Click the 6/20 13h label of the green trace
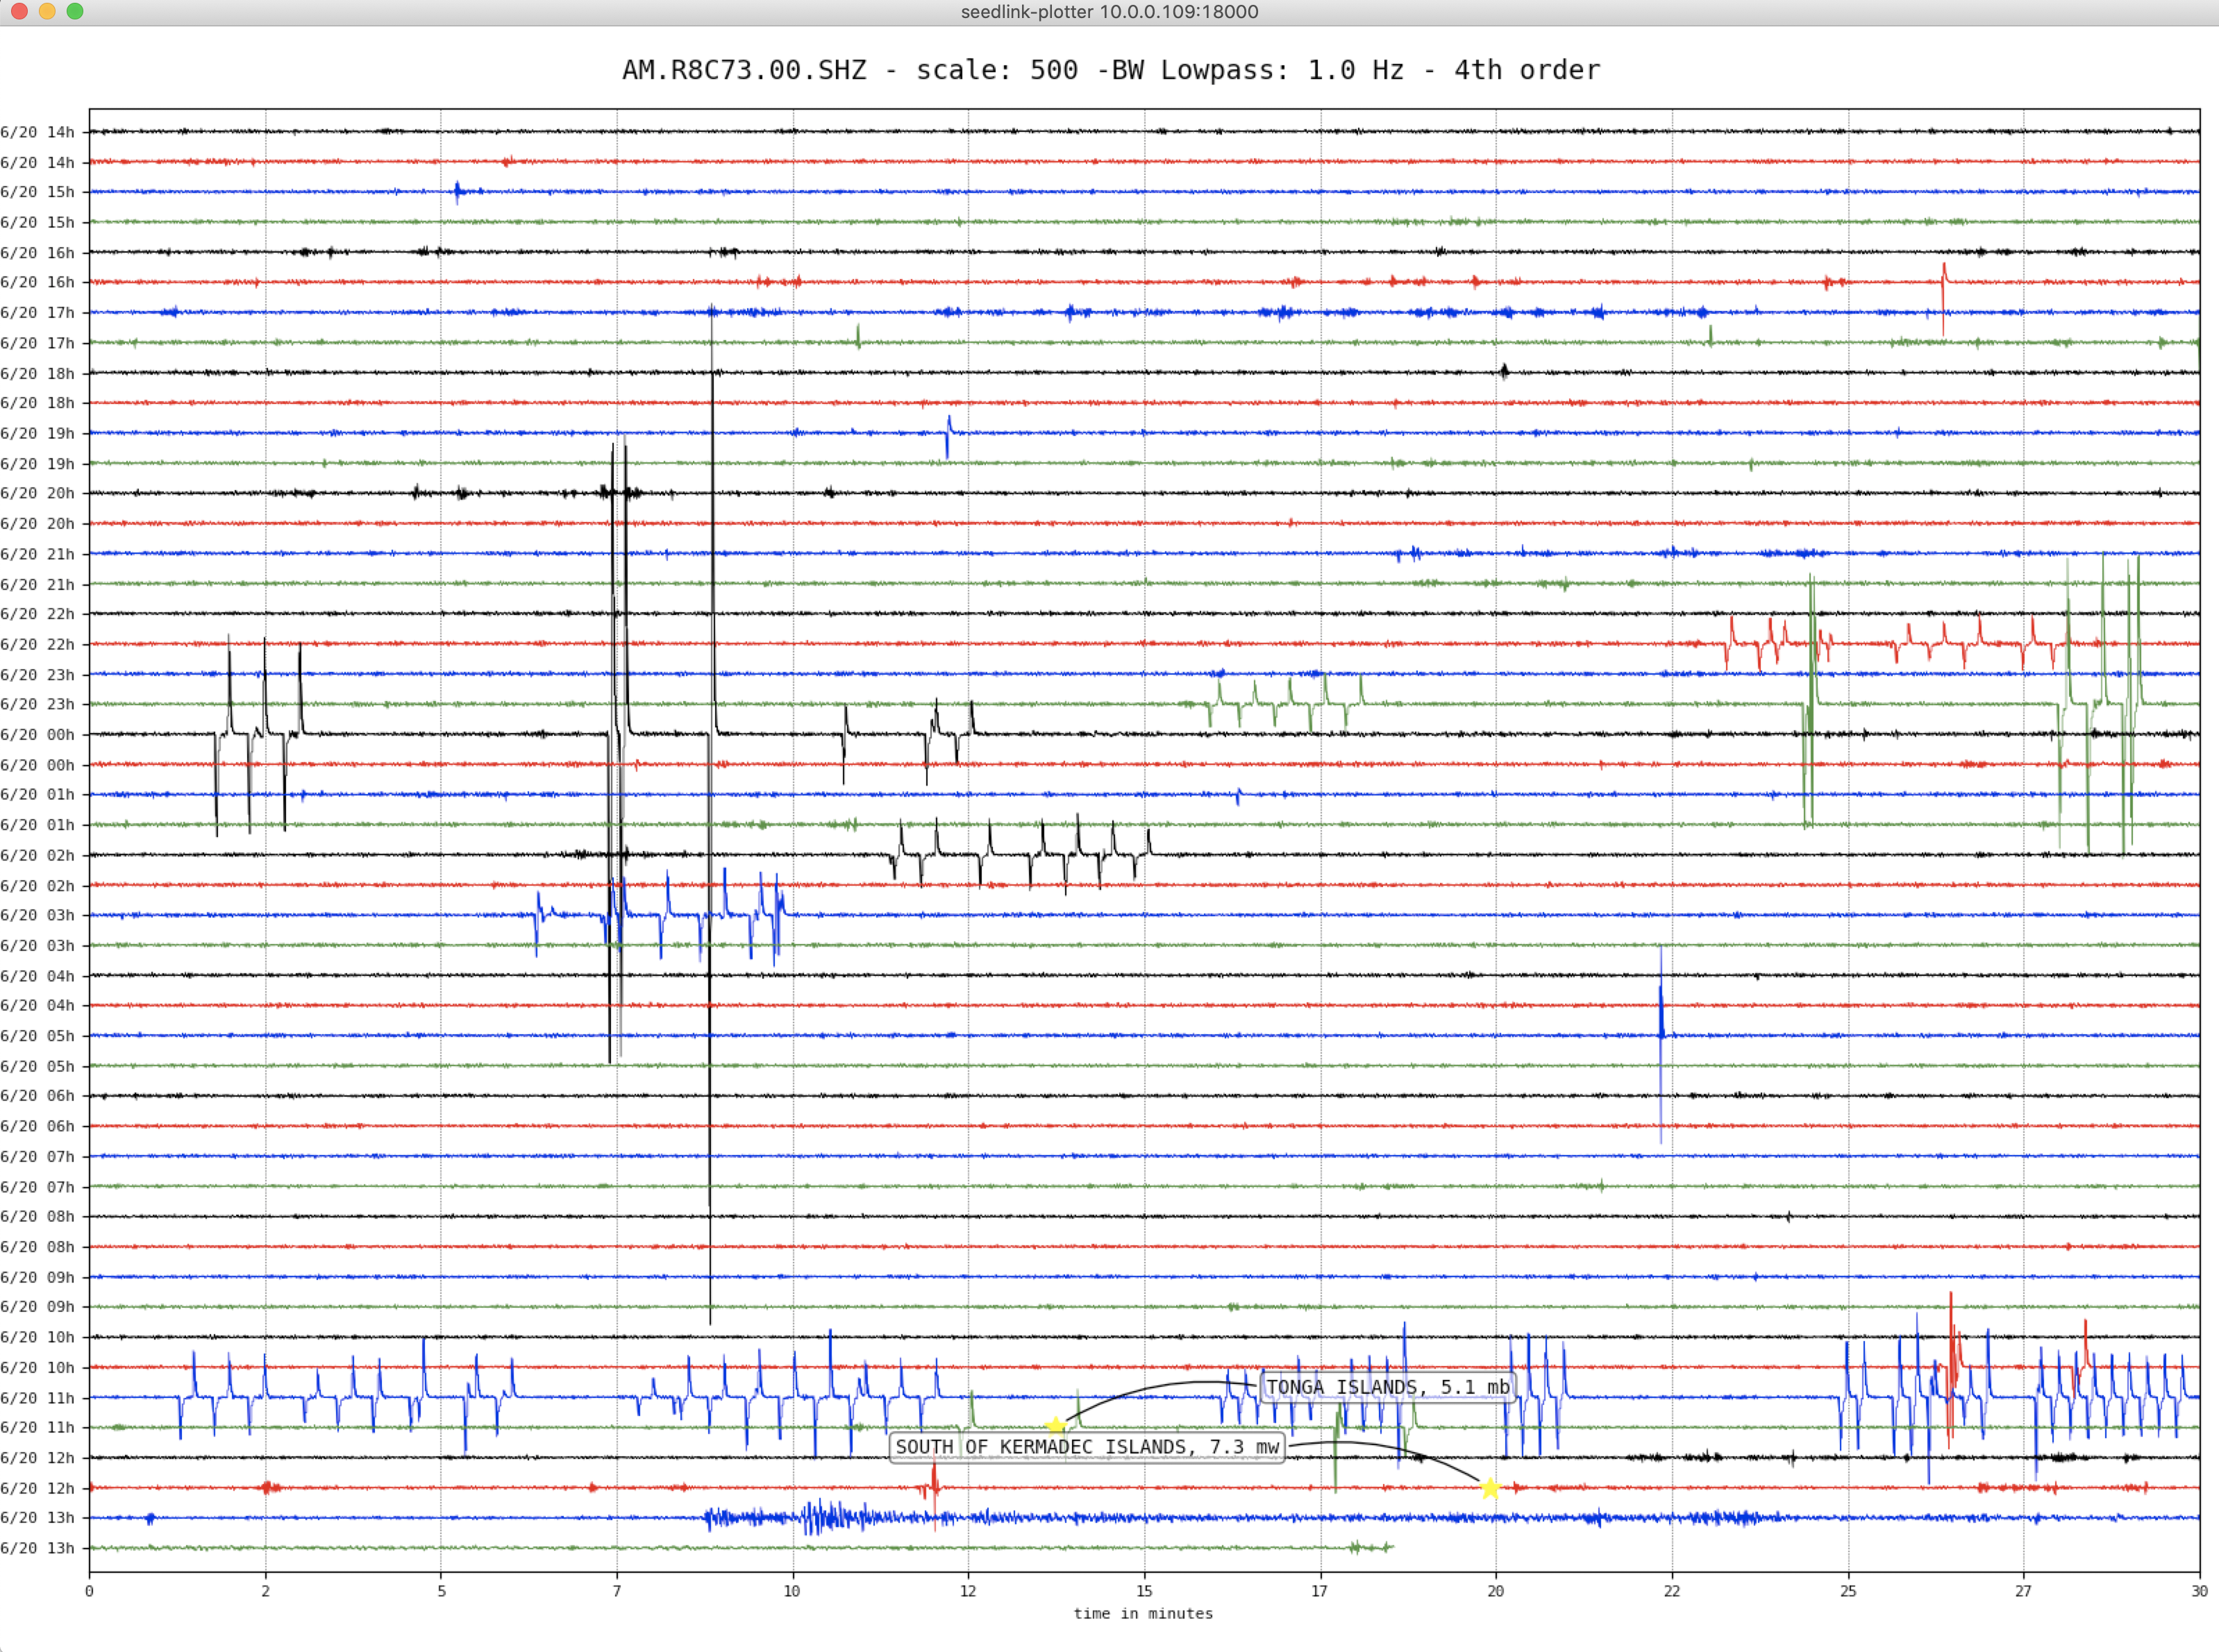Screen dimensions: 2219x1652 38,1548
